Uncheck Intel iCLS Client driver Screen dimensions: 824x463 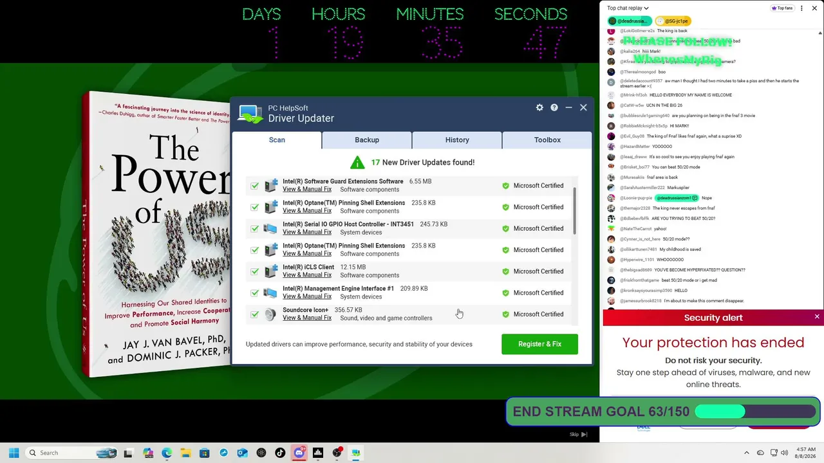tap(255, 271)
